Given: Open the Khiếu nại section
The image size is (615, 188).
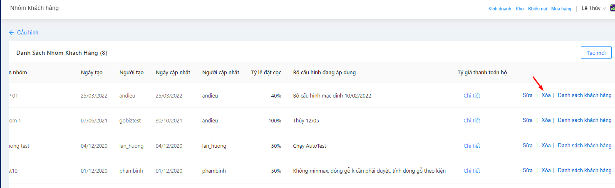Looking at the screenshot, I should coord(537,9).
